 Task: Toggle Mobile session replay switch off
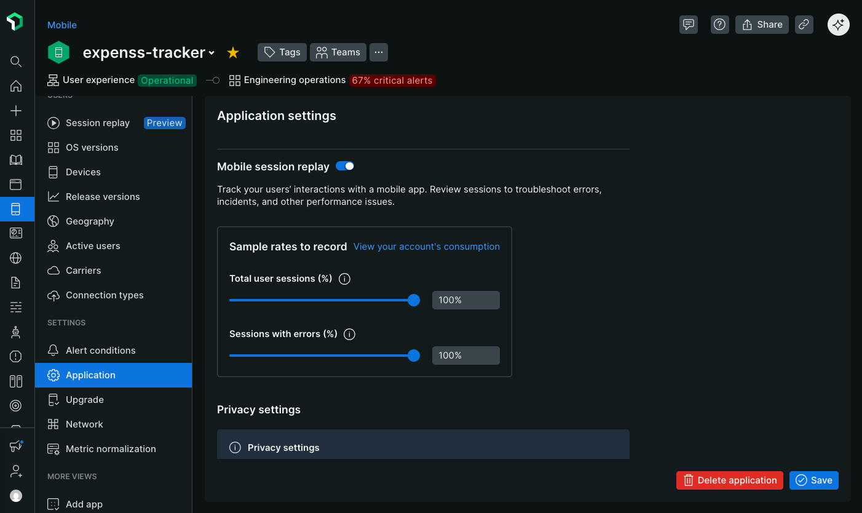345,166
